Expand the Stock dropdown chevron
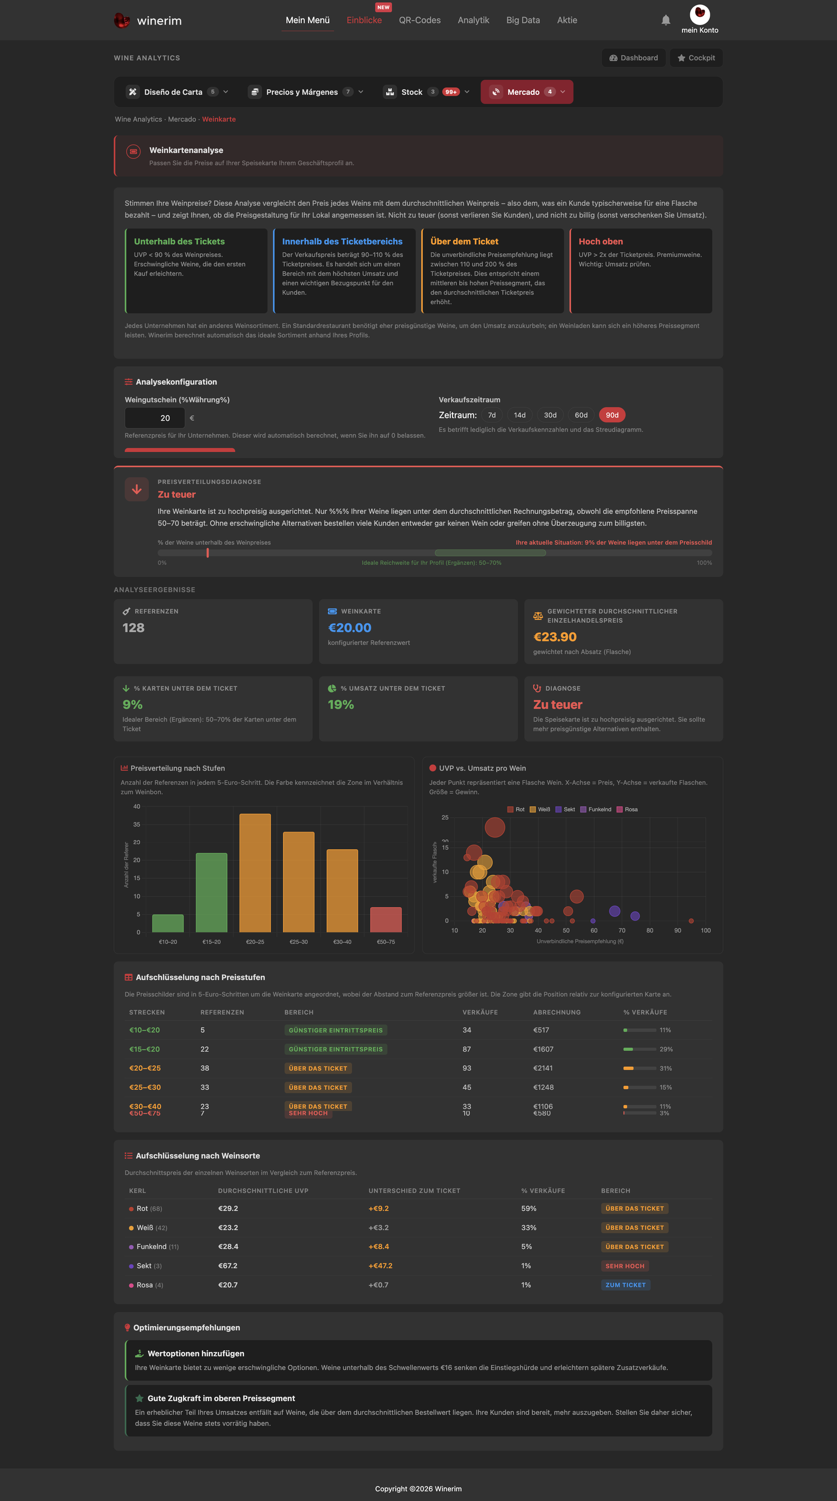The image size is (837, 1501). point(467,92)
